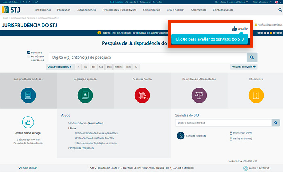
Task: Select Por número do processo radio option
Action: [x=29, y=56]
